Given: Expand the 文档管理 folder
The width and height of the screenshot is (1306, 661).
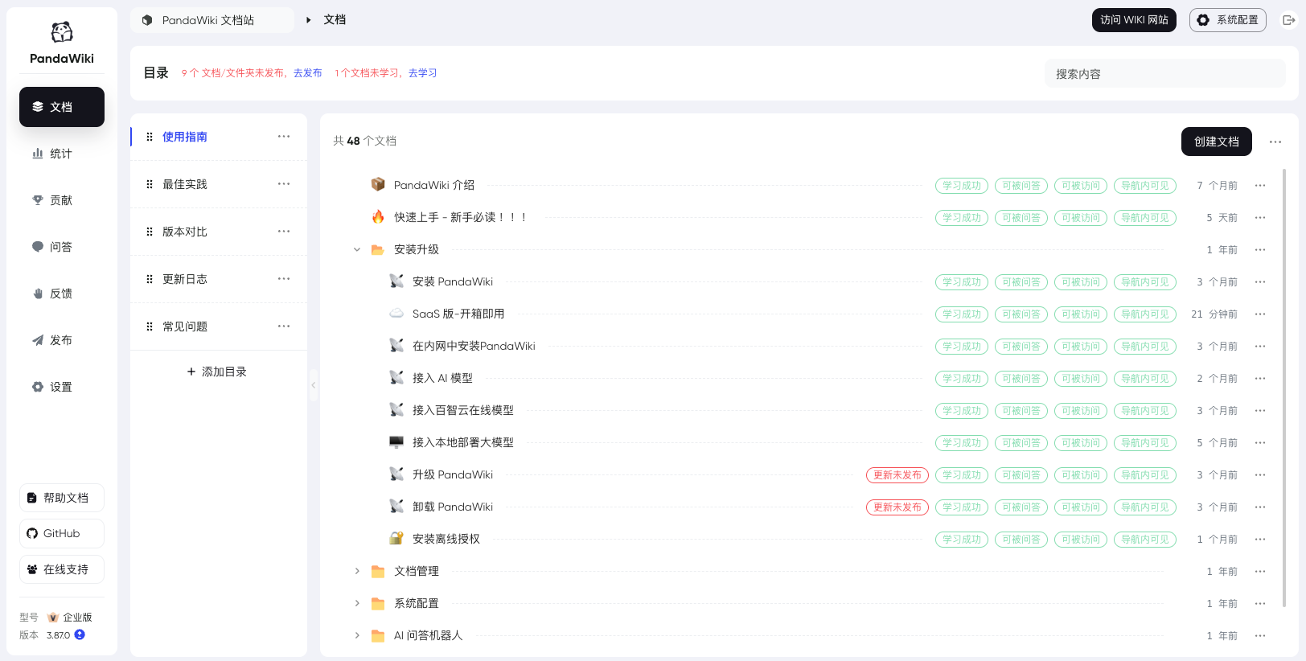Looking at the screenshot, I should 357,571.
